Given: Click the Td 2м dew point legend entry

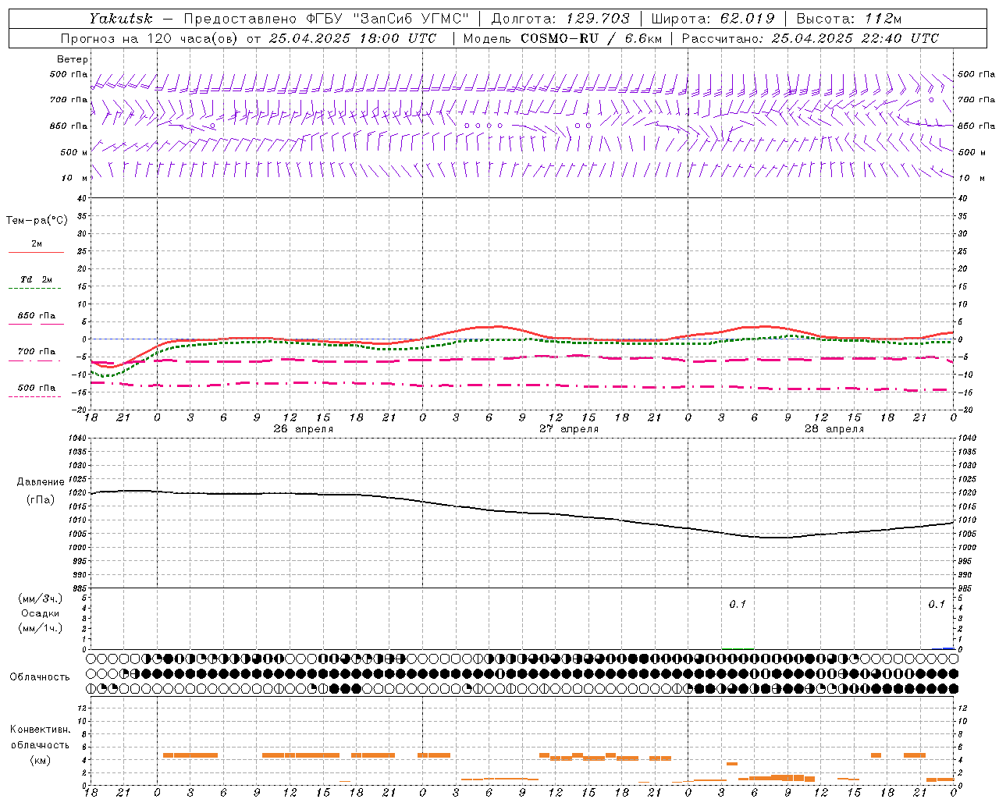Looking at the screenshot, I should (37, 279).
